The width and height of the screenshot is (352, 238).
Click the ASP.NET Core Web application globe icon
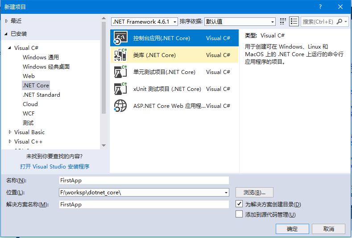120,106
